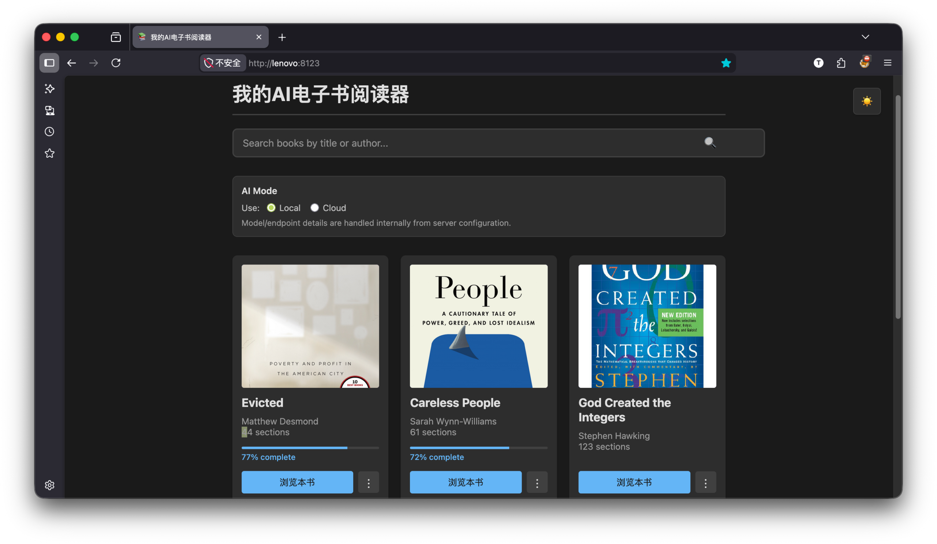Toggle the sidebar panel button
Screen dimensions: 937x544
(x=49, y=63)
